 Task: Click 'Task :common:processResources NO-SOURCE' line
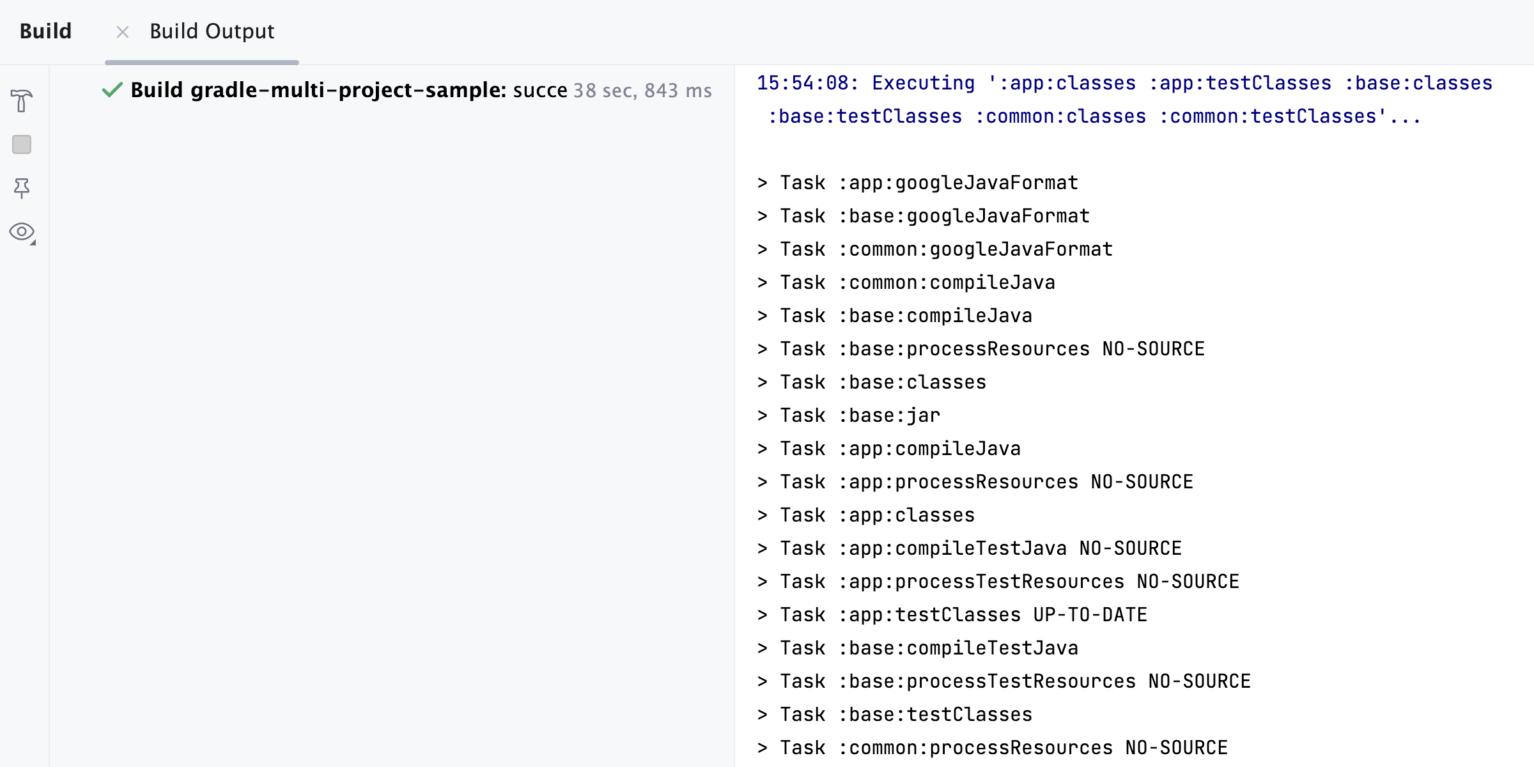(x=993, y=748)
